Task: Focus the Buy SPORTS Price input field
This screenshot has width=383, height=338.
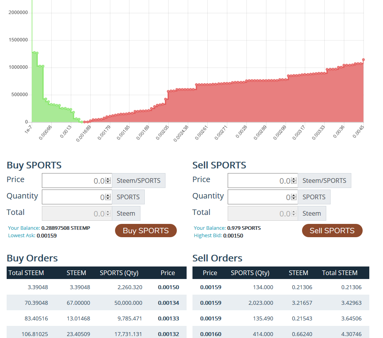Action: (x=74, y=181)
